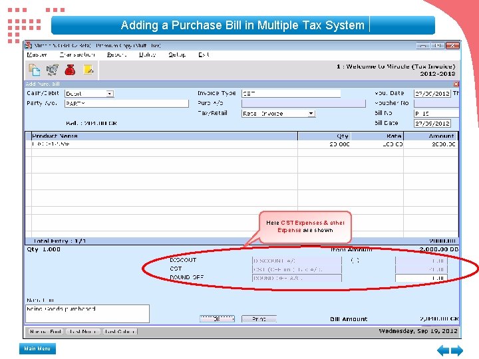Select the first product row name cell
This screenshot has height=359, width=479.
pos(164,144)
